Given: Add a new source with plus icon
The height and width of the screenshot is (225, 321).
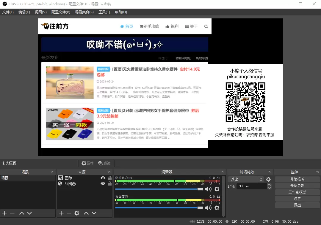Looking at the screenshot, I should pos(61,213).
